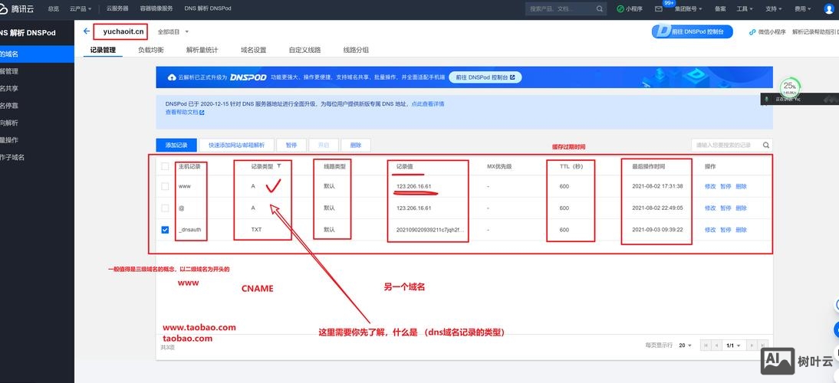Screen dimensions: 839x383
Task: Click the 记录类型 filter funnel icon
Action: click(x=279, y=166)
